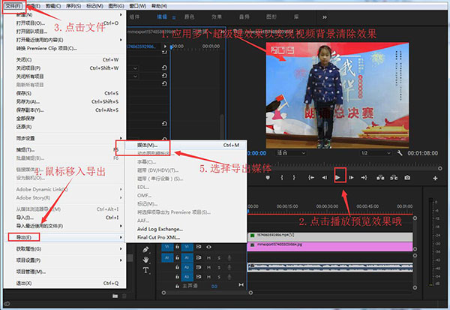Switch to the Audio workspace tab
This screenshot has width=450, height=310.
[x=244, y=17]
